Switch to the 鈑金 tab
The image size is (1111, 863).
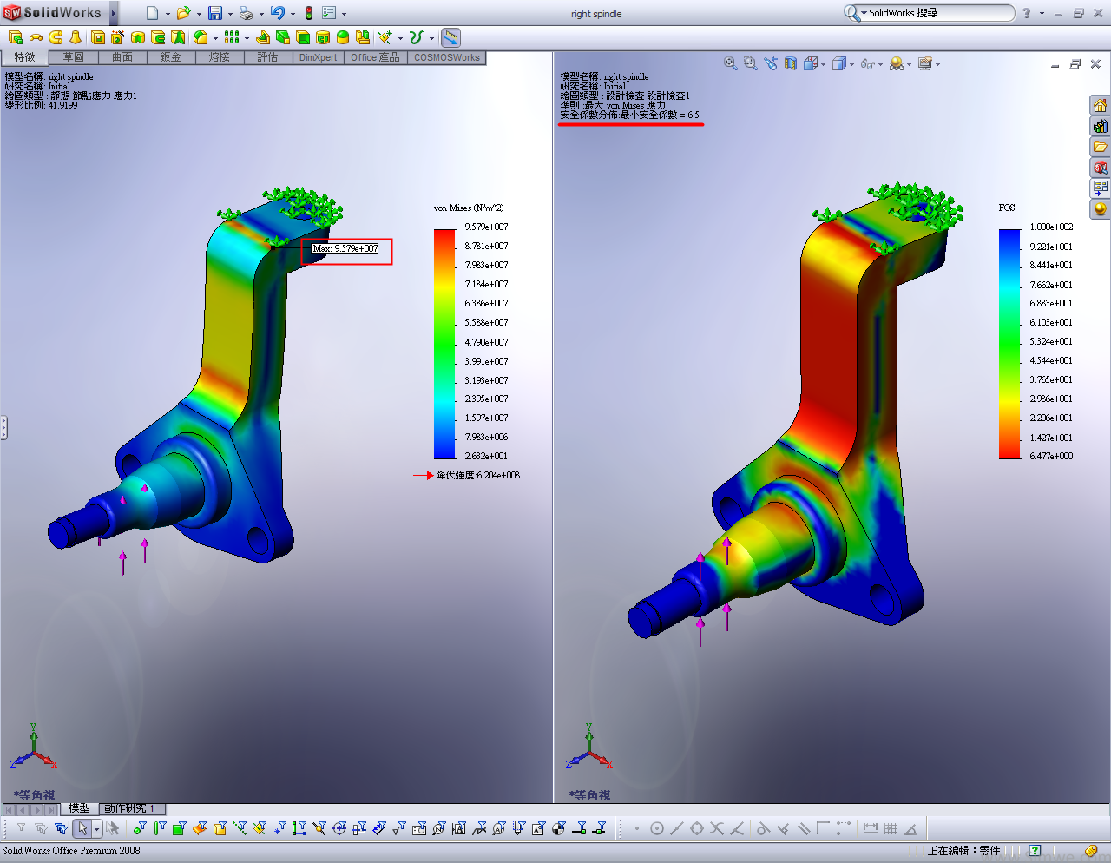170,57
